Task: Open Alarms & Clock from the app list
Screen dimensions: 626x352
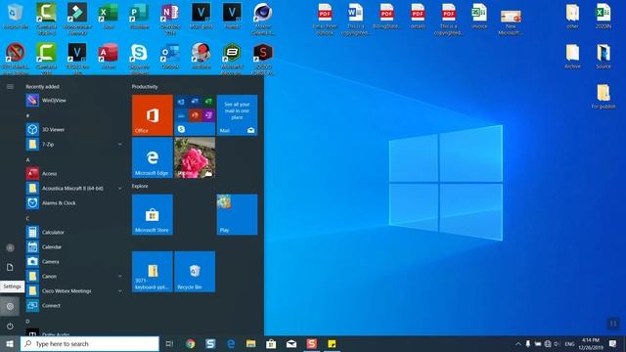Action: point(74,202)
